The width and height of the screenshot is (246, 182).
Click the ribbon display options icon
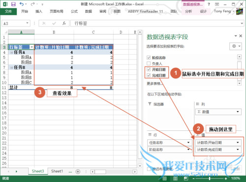pyautogui.click(x=217, y=4)
